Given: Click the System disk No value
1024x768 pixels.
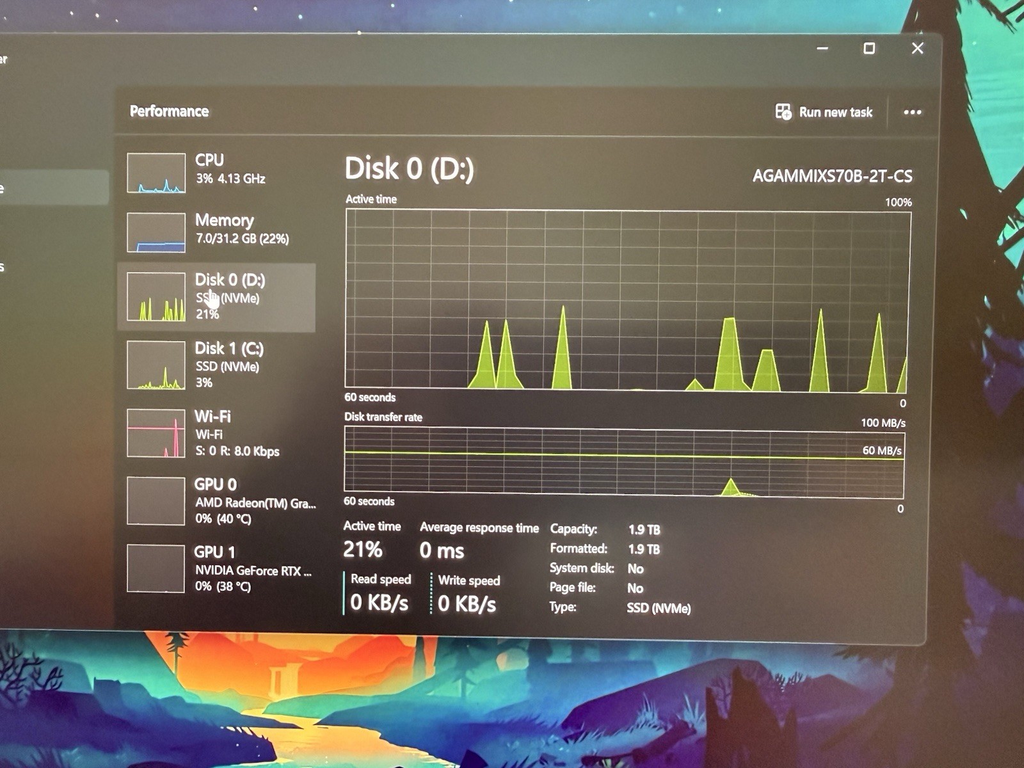Looking at the screenshot, I should [x=636, y=569].
